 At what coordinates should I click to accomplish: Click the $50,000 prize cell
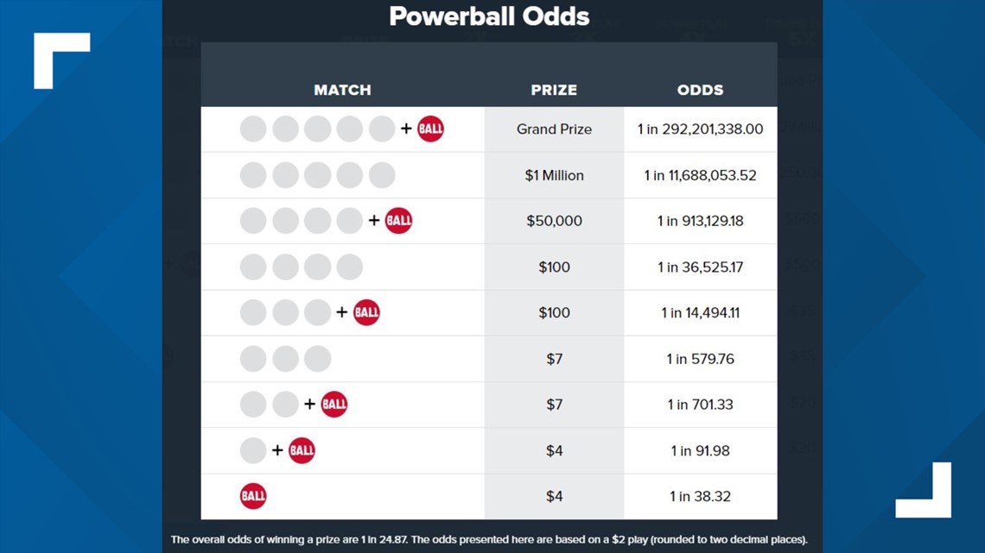(554, 222)
